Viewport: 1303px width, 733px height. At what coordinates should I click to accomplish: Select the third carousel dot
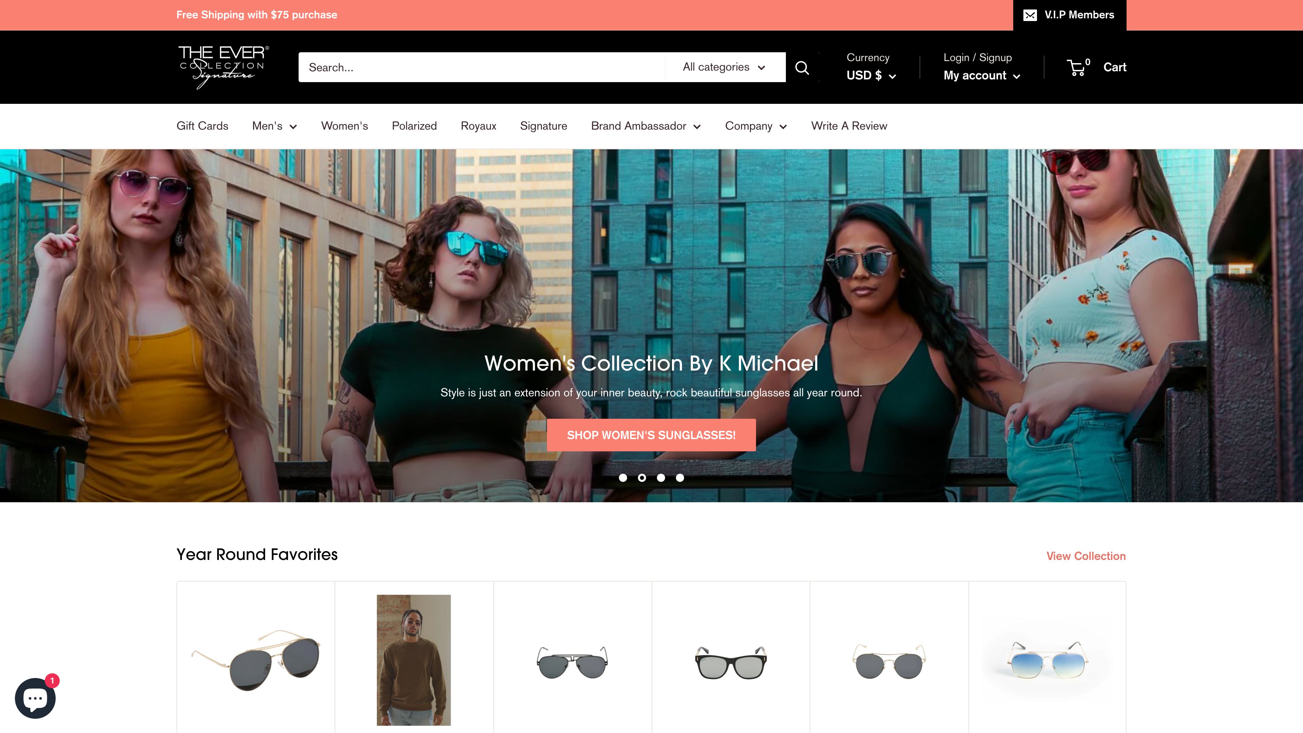(x=661, y=477)
